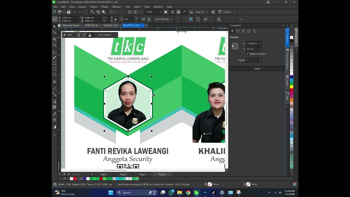
Task: Toggle the Relative Position checkbox
Action: coord(247,54)
